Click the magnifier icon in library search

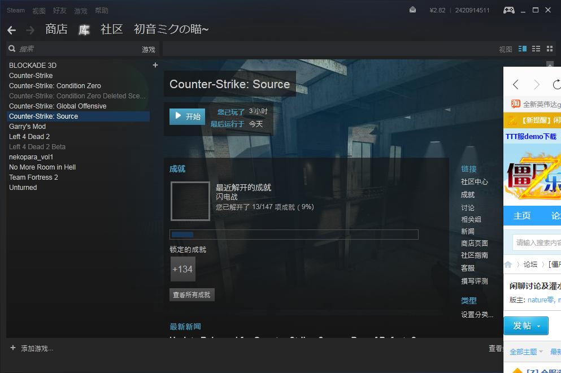(x=12, y=49)
